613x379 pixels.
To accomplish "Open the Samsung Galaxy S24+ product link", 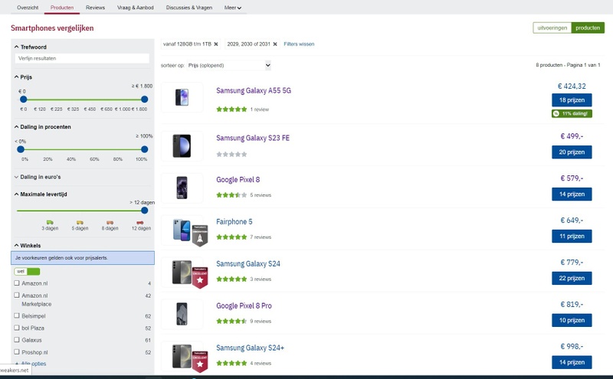I will click(251, 348).
